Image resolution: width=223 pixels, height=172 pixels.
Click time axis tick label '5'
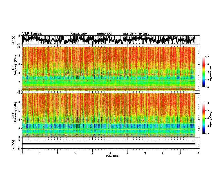[110, 153]
